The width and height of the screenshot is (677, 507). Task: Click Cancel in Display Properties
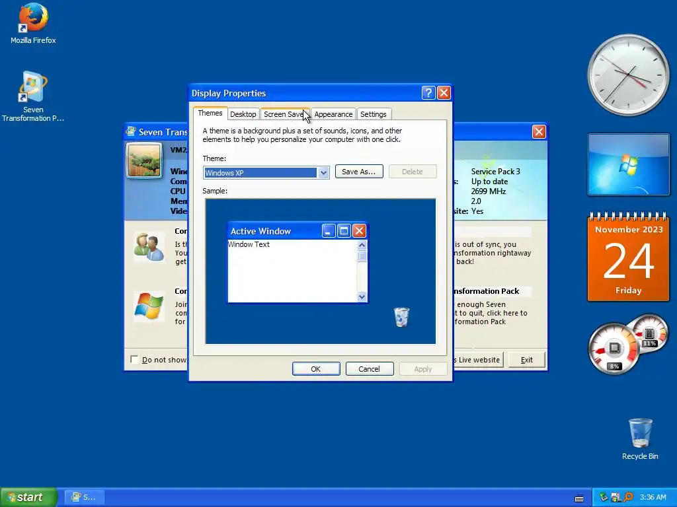369,369
